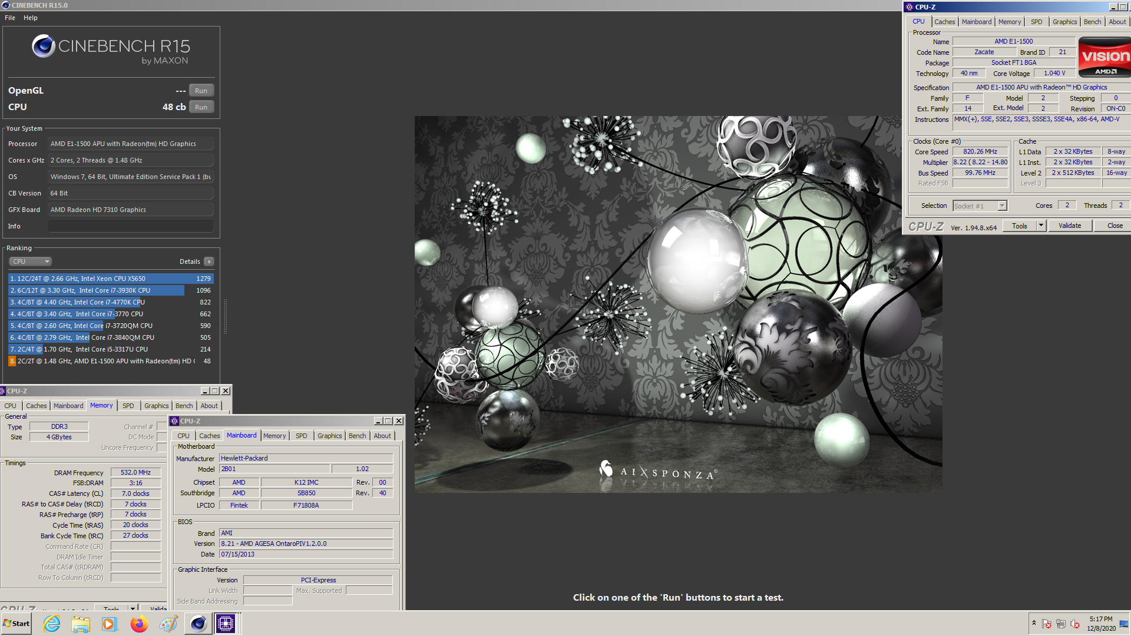1131x636 pixels.
Task: Open Windows Explorer folder icon in taskbar
Action: pyautogui.click(x=81, y=624)
